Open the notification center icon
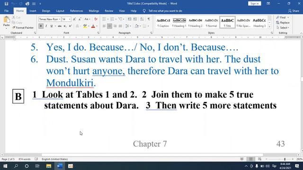 (297, 166)
